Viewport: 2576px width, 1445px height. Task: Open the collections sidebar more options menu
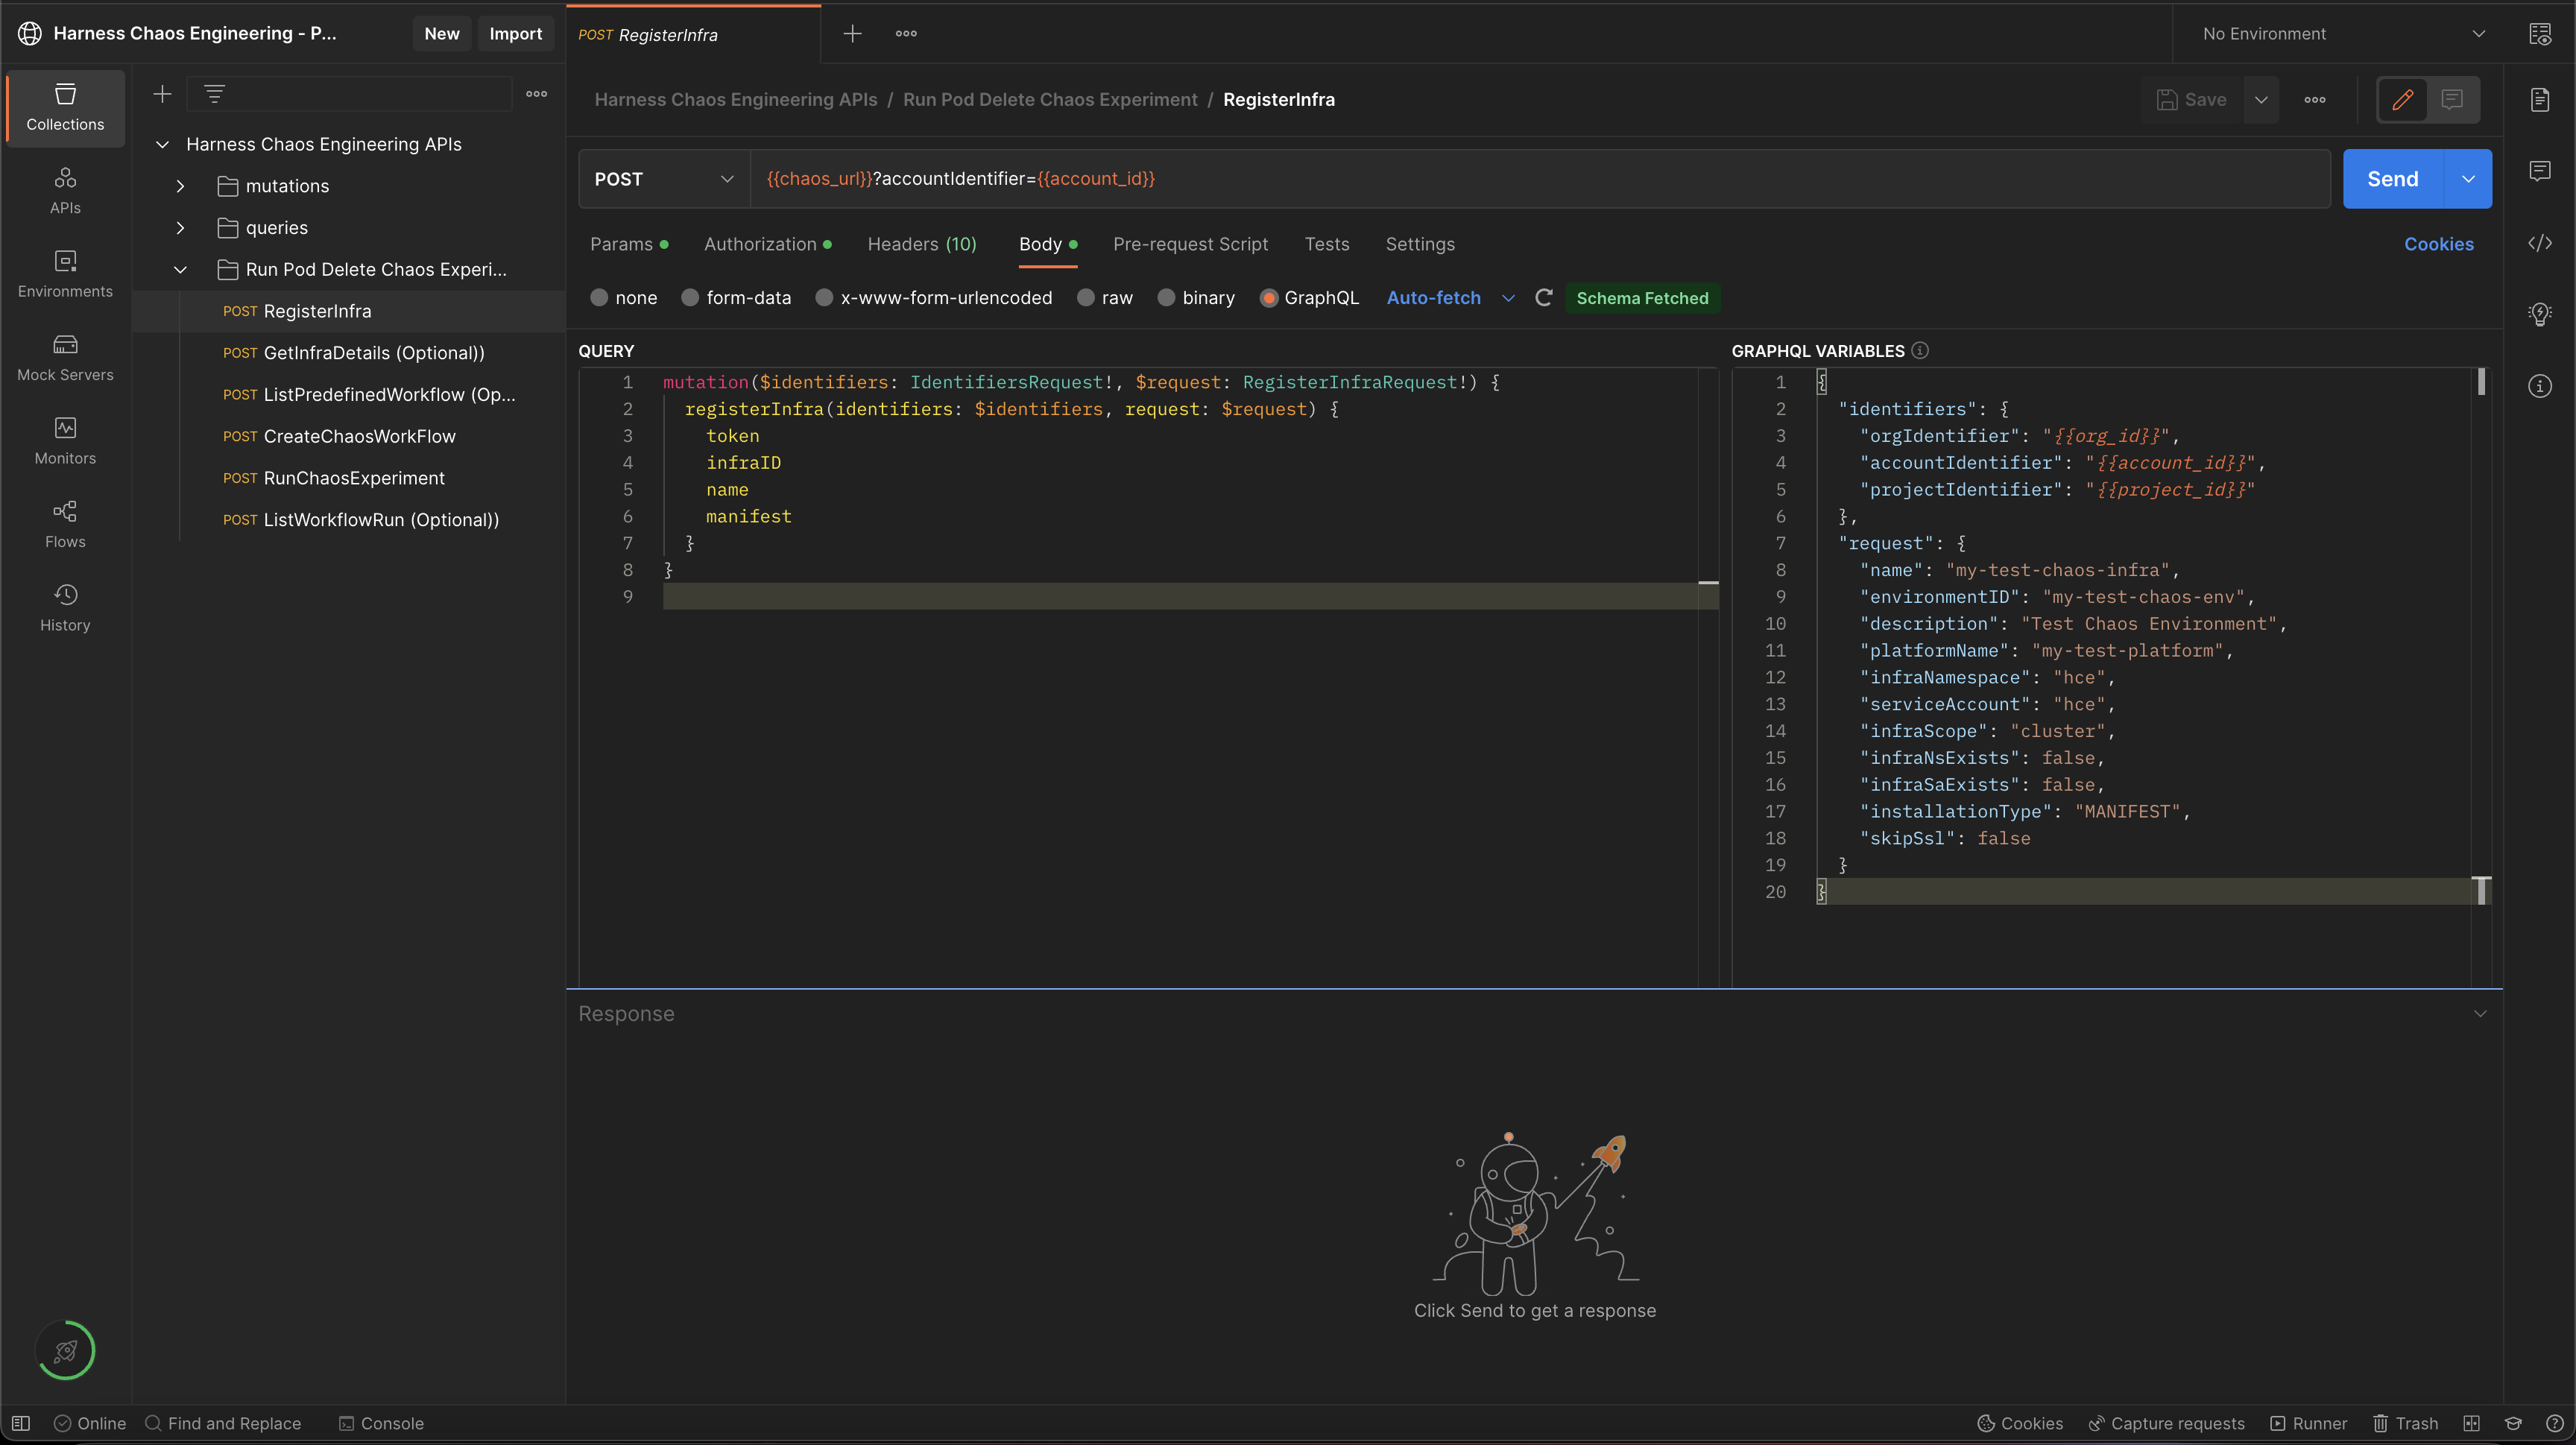tap(537, 94)
